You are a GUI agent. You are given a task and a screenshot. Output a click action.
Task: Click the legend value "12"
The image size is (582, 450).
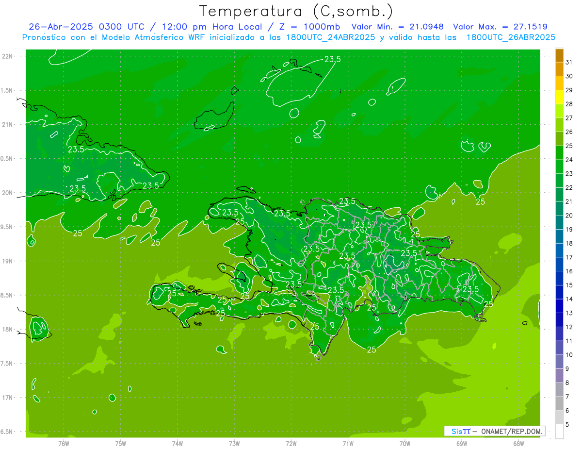tap(569, 327)
